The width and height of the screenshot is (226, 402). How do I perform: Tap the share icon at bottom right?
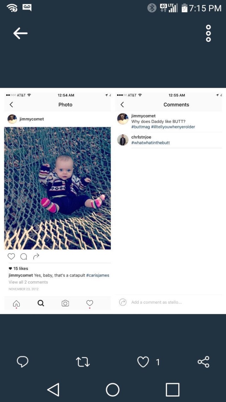pyautogui.click(x=203, y=362)
